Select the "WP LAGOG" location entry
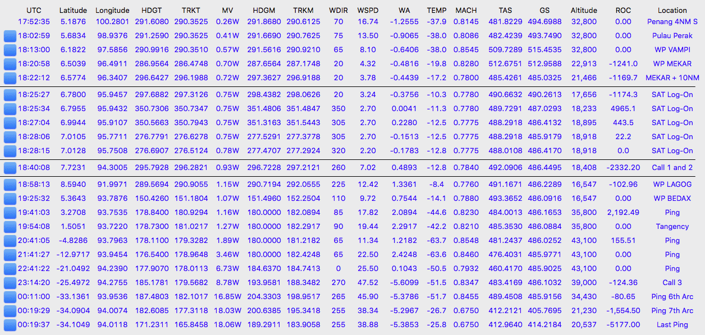Image resolution: width=705 pixels, height=335 pixels. (672, 185)
